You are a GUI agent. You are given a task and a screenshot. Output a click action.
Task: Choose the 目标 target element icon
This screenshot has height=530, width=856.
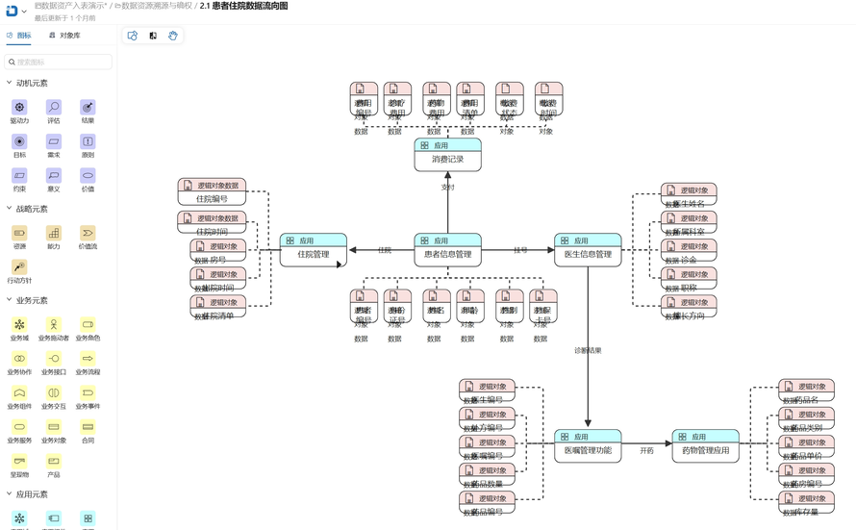(x=19, y=141)
